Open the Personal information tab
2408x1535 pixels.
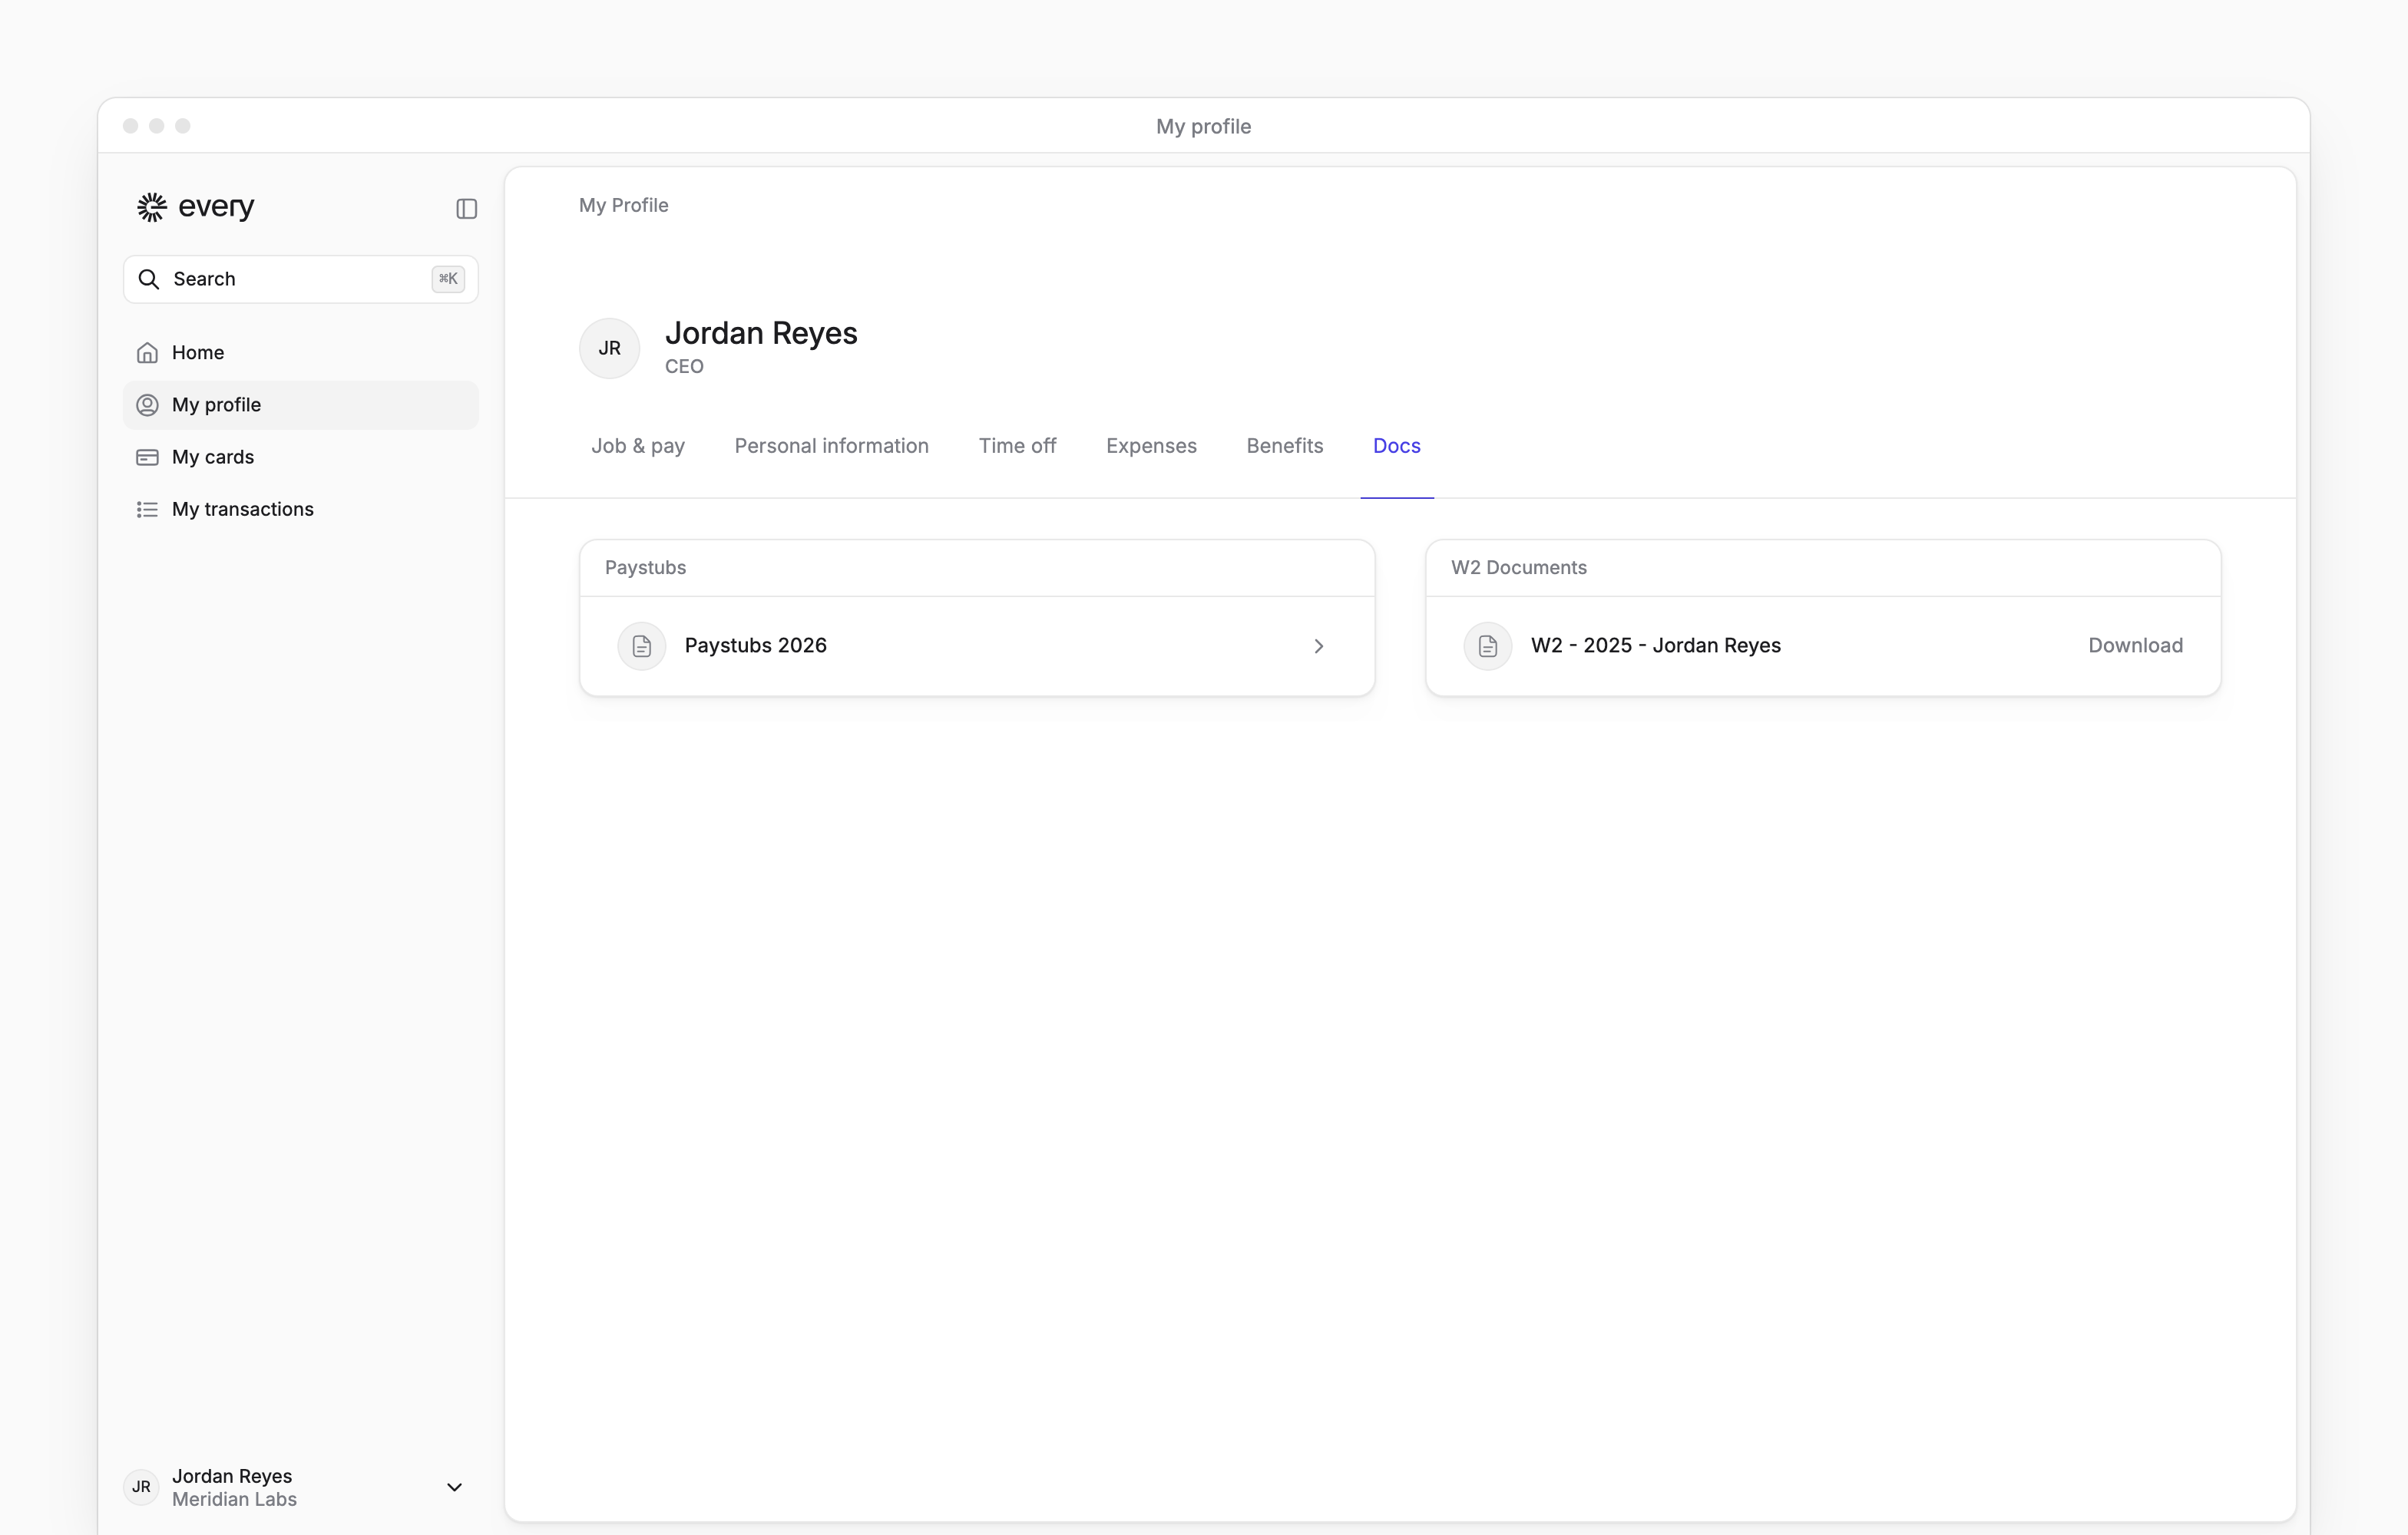pyautogui.click(x=832, y=446)
